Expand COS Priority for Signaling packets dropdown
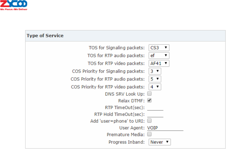The height and width of the screenshot is (149, 226). click(x=155, y=71)
